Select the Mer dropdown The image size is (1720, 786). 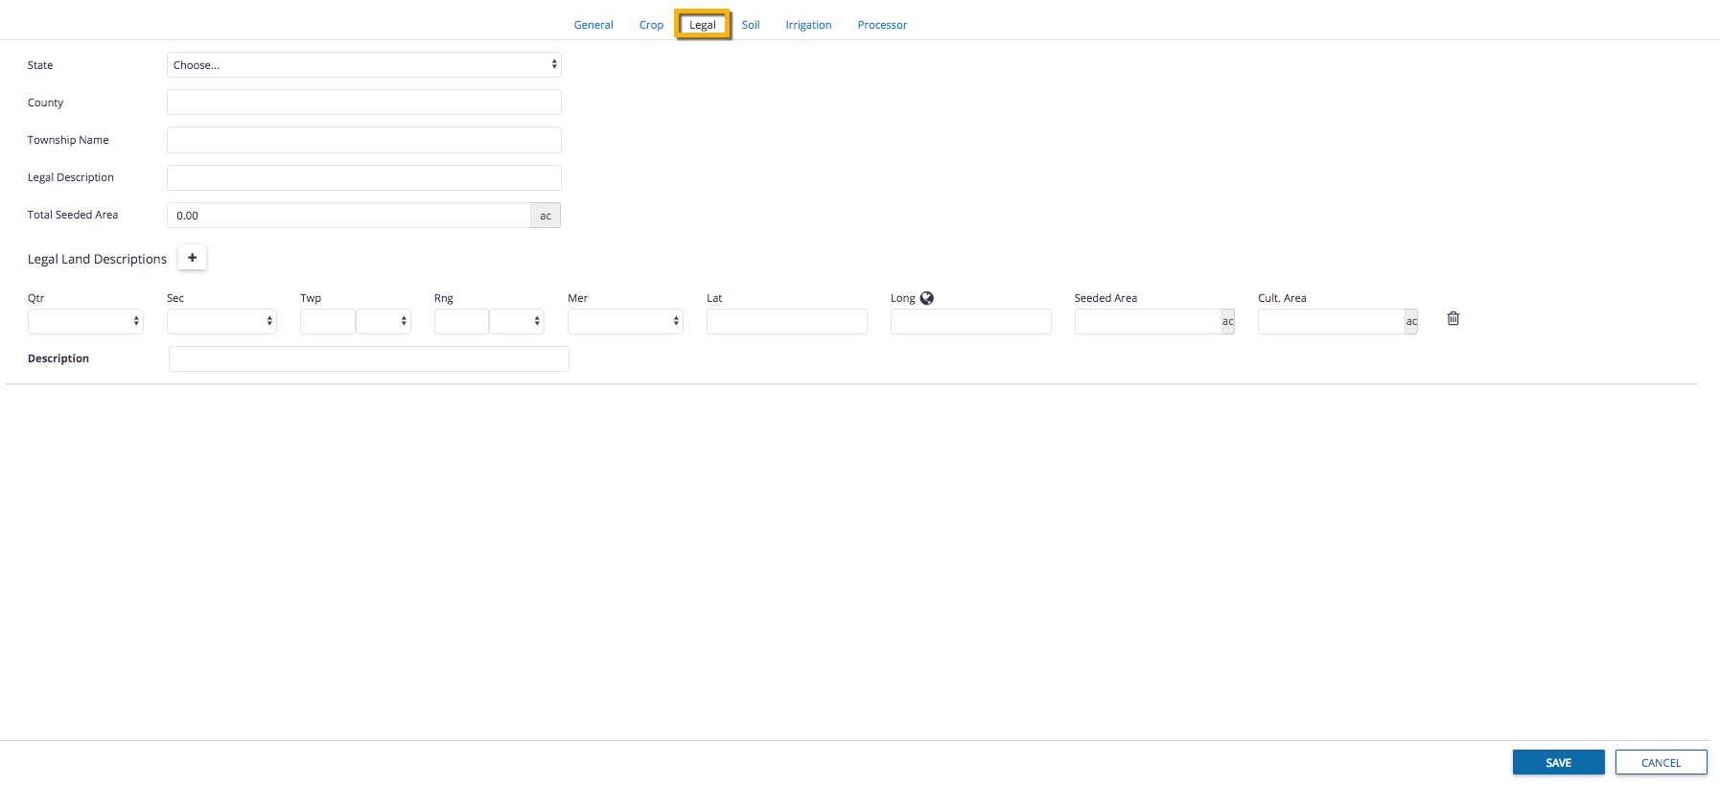(x=625, y=321)
